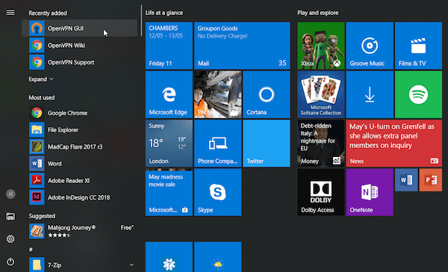Open the tile with gear and question mark
Image resolution: width=448 pixels, height=272 pixels.
point(169,257)
